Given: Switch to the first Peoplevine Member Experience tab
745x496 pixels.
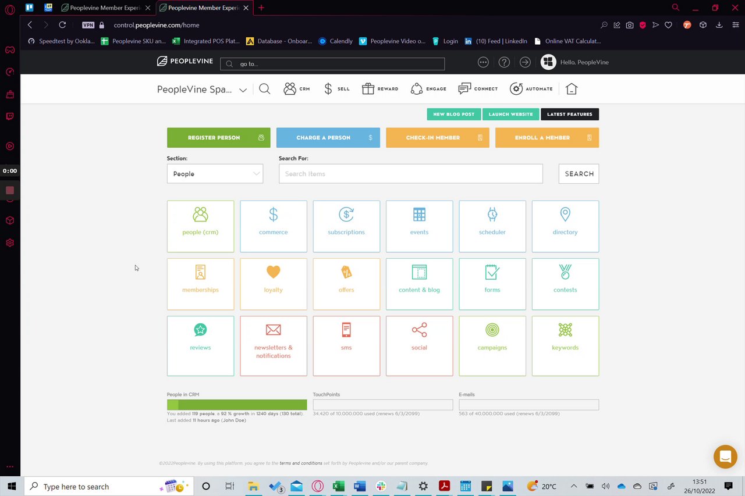Looking at the screenshot, I should (105, 8).
